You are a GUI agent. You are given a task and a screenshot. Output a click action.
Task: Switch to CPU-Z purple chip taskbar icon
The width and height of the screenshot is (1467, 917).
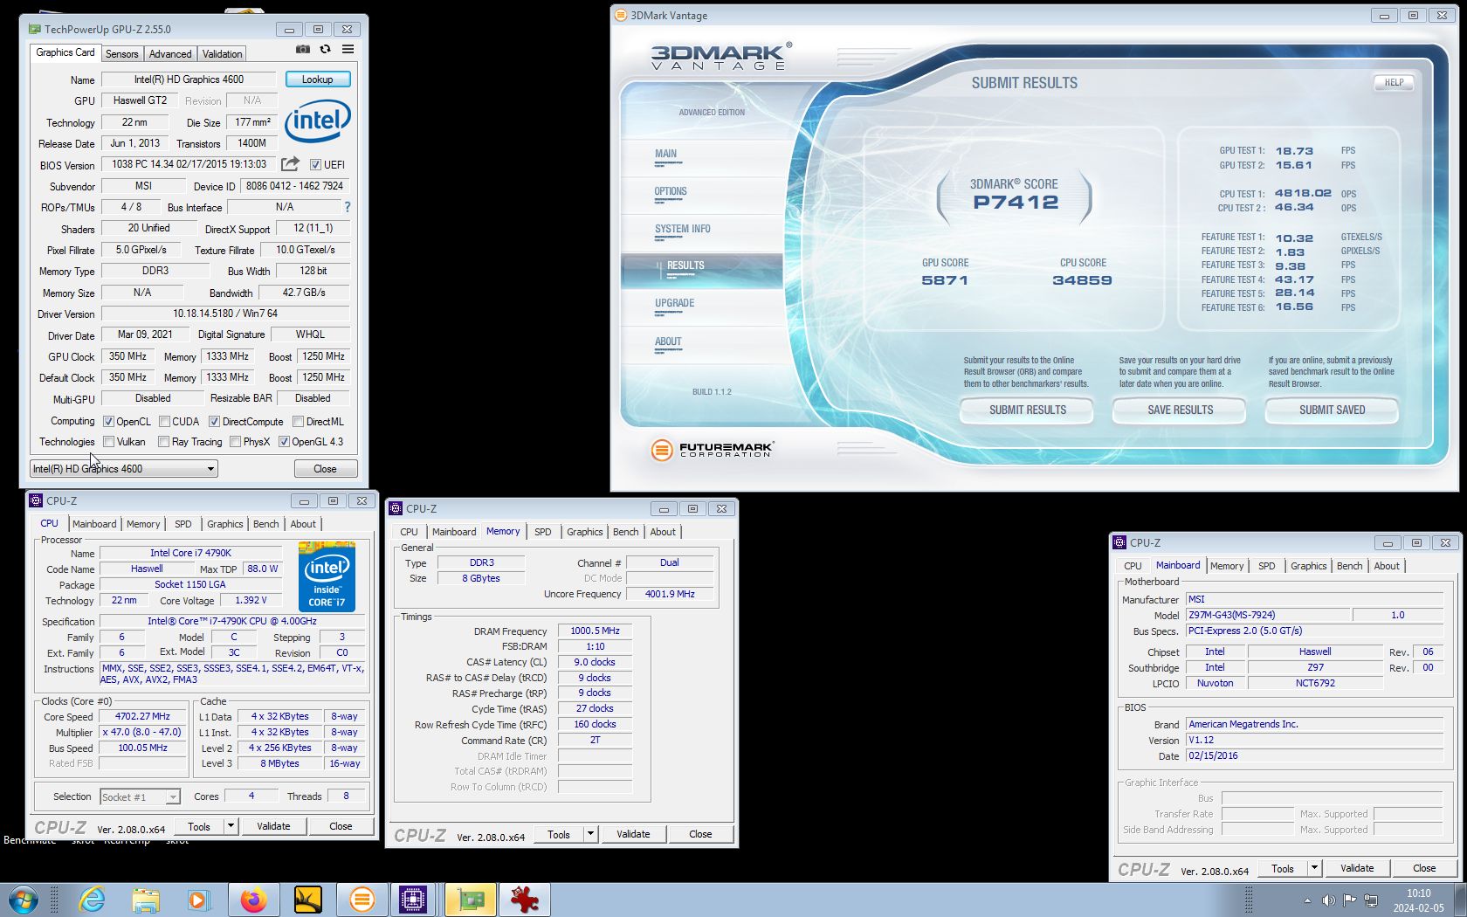pyautogui.click(x=412, y=900)
